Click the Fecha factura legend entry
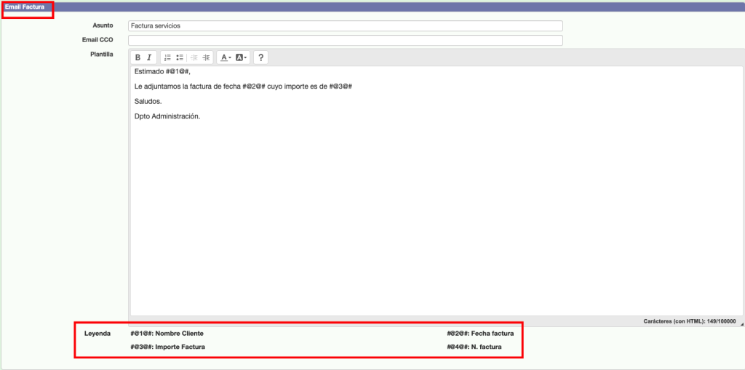Screen dimensions: 745x370 click(x=480, y=334)
